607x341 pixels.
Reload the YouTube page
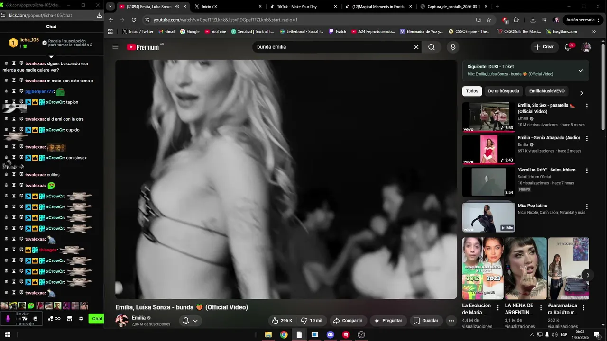pos(134,20)
